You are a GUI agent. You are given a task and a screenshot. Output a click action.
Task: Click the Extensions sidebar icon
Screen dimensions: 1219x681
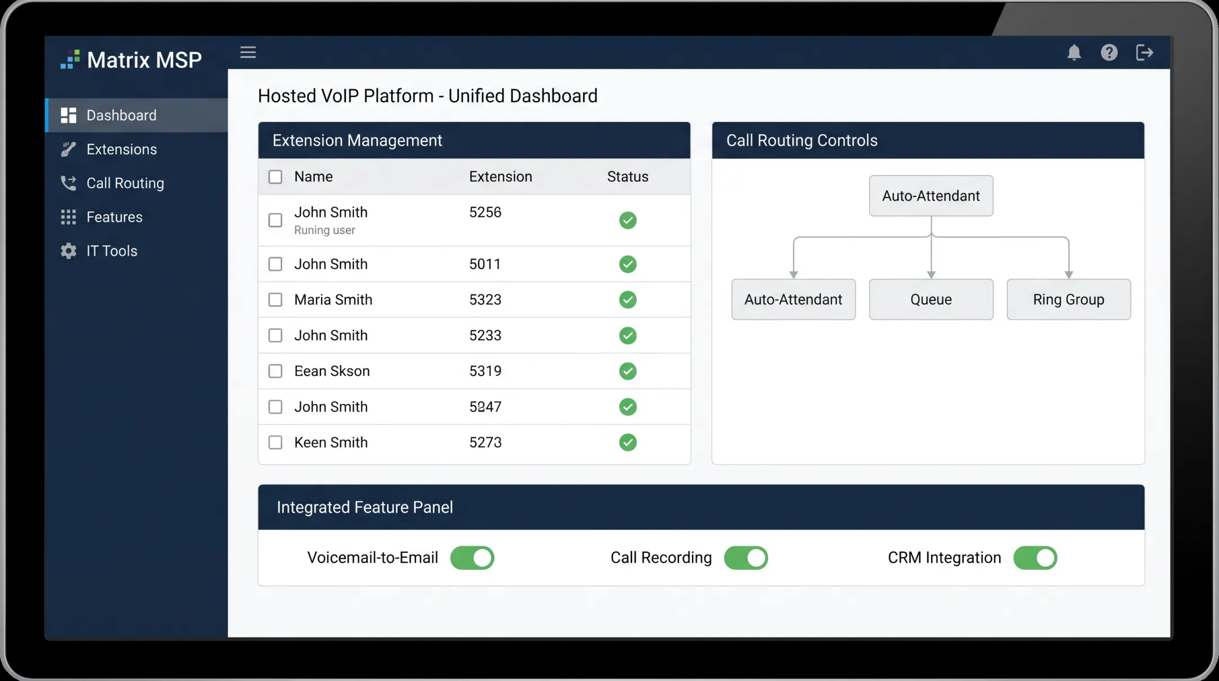click(68, 149)
